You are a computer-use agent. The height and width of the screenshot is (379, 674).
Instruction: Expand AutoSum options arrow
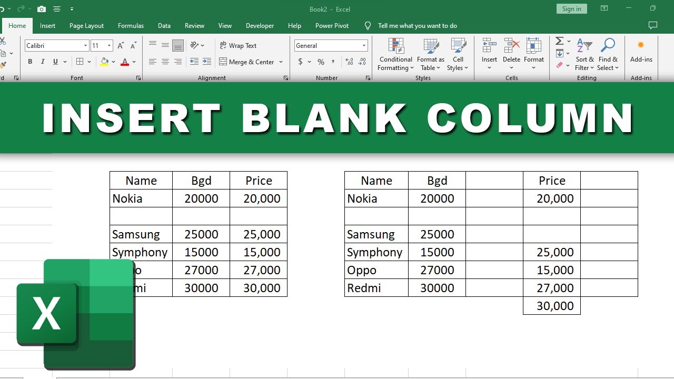click(569, 42)
